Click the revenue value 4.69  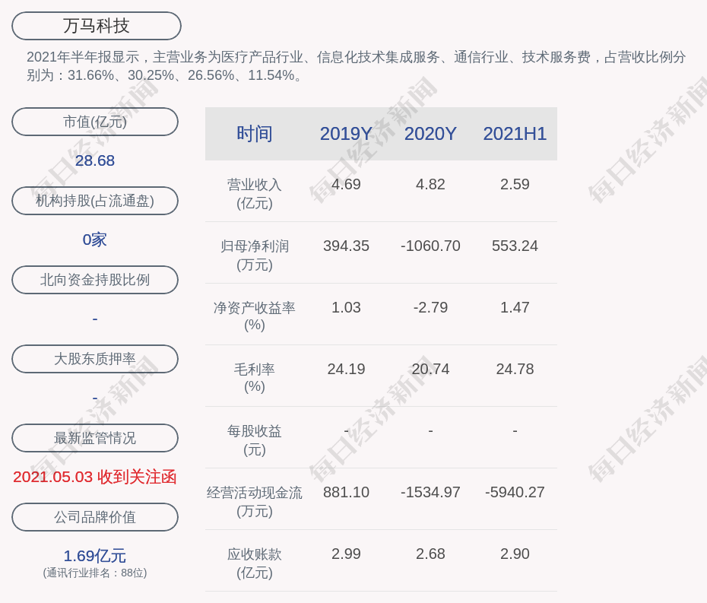click(x=346, y=185)
